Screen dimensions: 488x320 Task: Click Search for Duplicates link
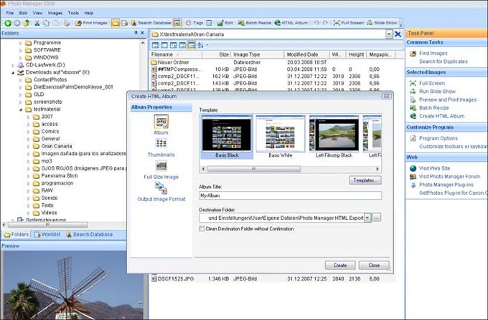[444, 62]
